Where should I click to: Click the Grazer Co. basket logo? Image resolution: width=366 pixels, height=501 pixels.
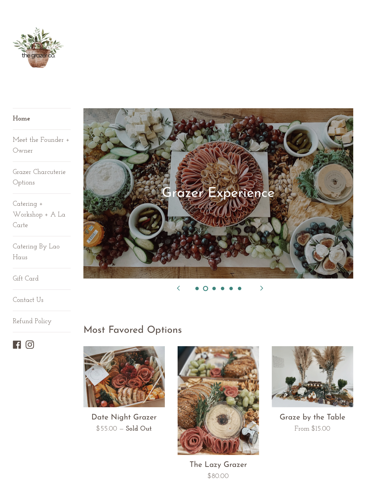point(38,48)
